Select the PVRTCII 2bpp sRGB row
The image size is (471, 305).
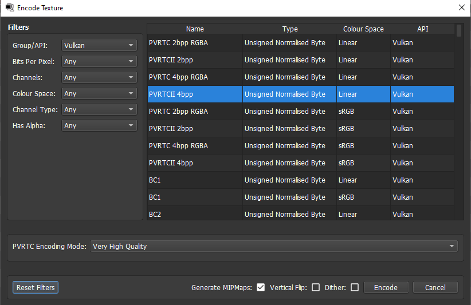(301, 129)
